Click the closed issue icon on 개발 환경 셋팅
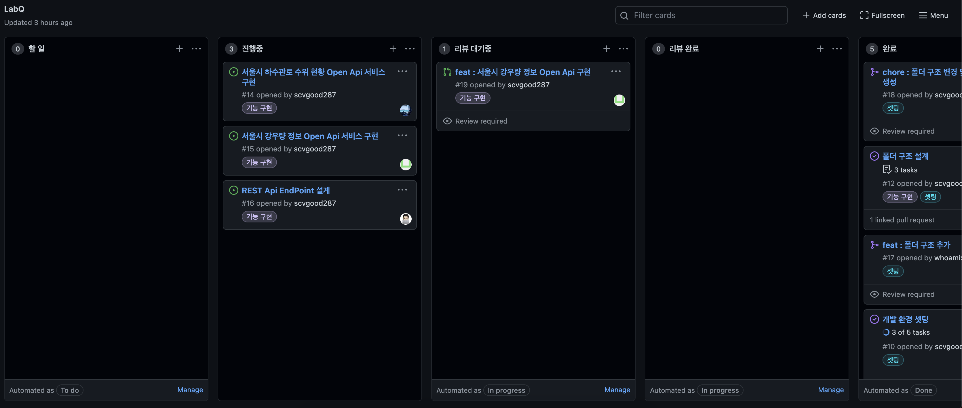 click(x=874, y=319)
